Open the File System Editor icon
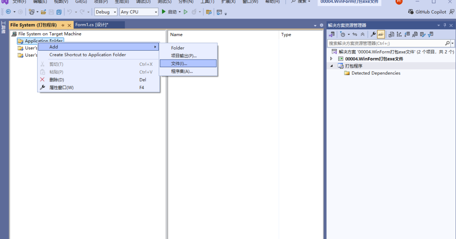The width and height of the screenshot is (456, 239). click(391, 34)
